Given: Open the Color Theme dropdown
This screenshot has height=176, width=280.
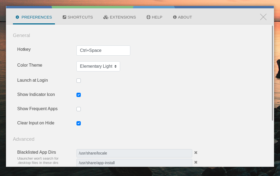Looking at the screenshot, I should (x=98, y=66).
